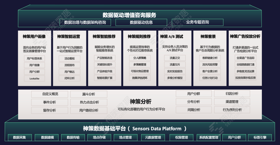Select the 渠道管理 box
280x145 pixels.
tap(232, 102)
